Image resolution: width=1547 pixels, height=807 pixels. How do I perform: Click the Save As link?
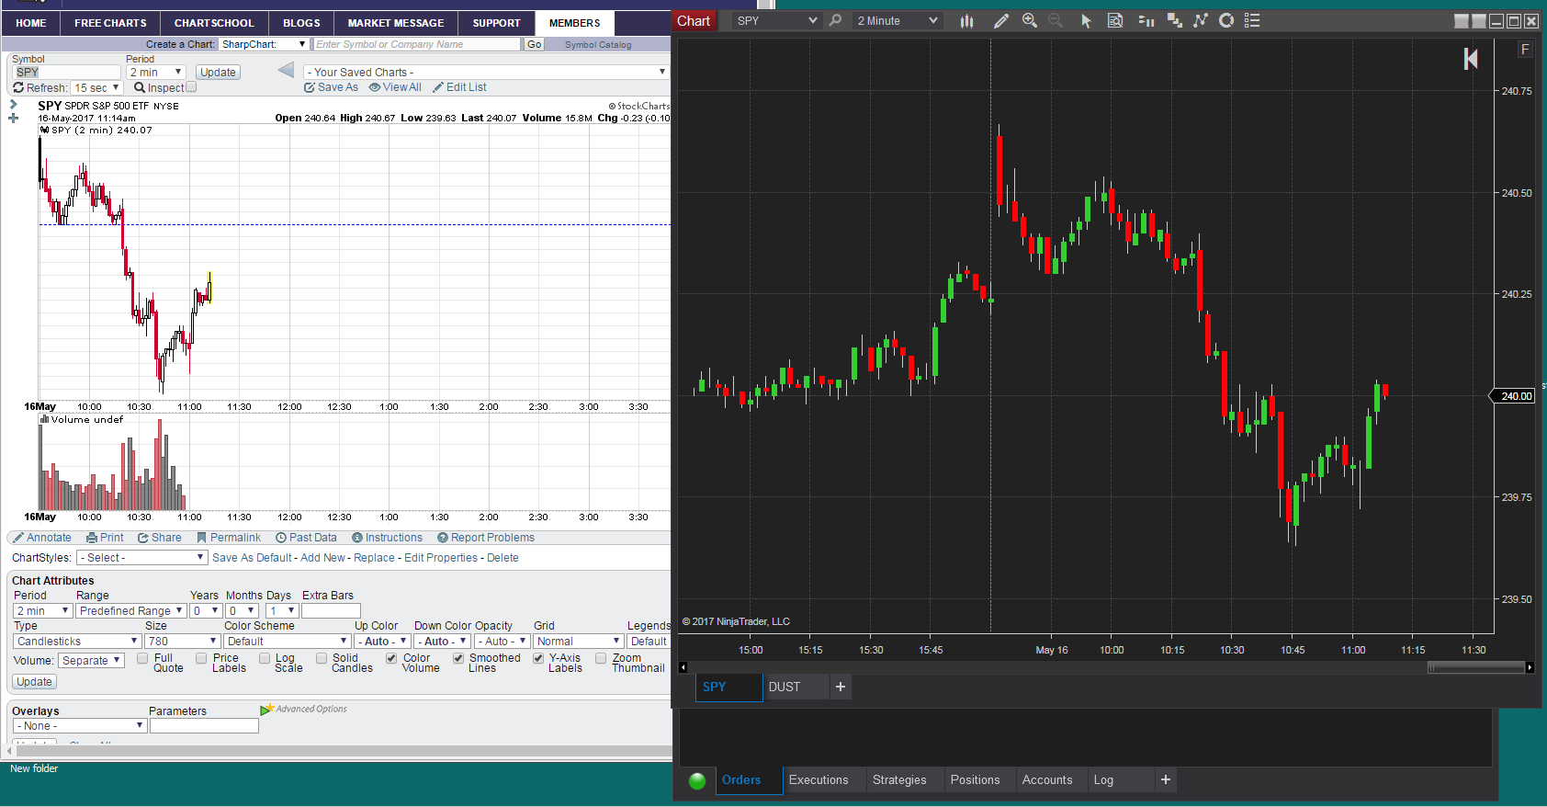tap(332, 87)
